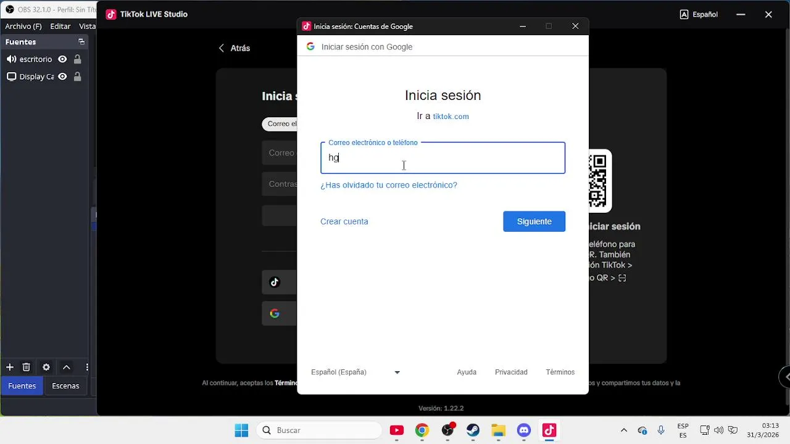
Task: Hide the Display Capture source
Action: point(62,76)
